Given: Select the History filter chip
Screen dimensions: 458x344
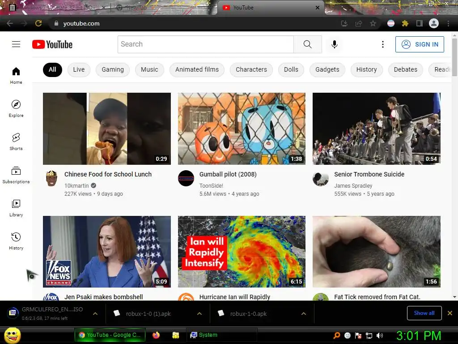Looking at the screenshot, I should [367, 69].
